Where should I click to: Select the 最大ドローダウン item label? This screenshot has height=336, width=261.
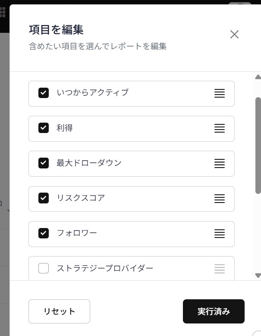point(89,163)
